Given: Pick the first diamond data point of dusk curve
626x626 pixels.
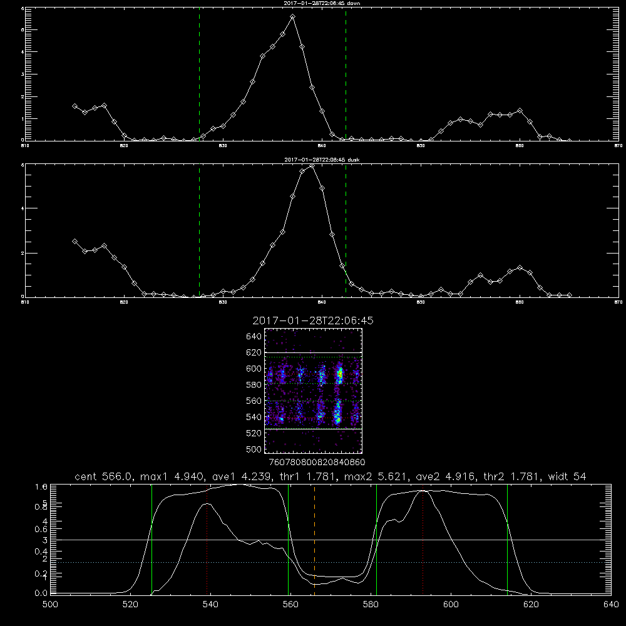Looking at the screenshot, I should click(74, 241).
